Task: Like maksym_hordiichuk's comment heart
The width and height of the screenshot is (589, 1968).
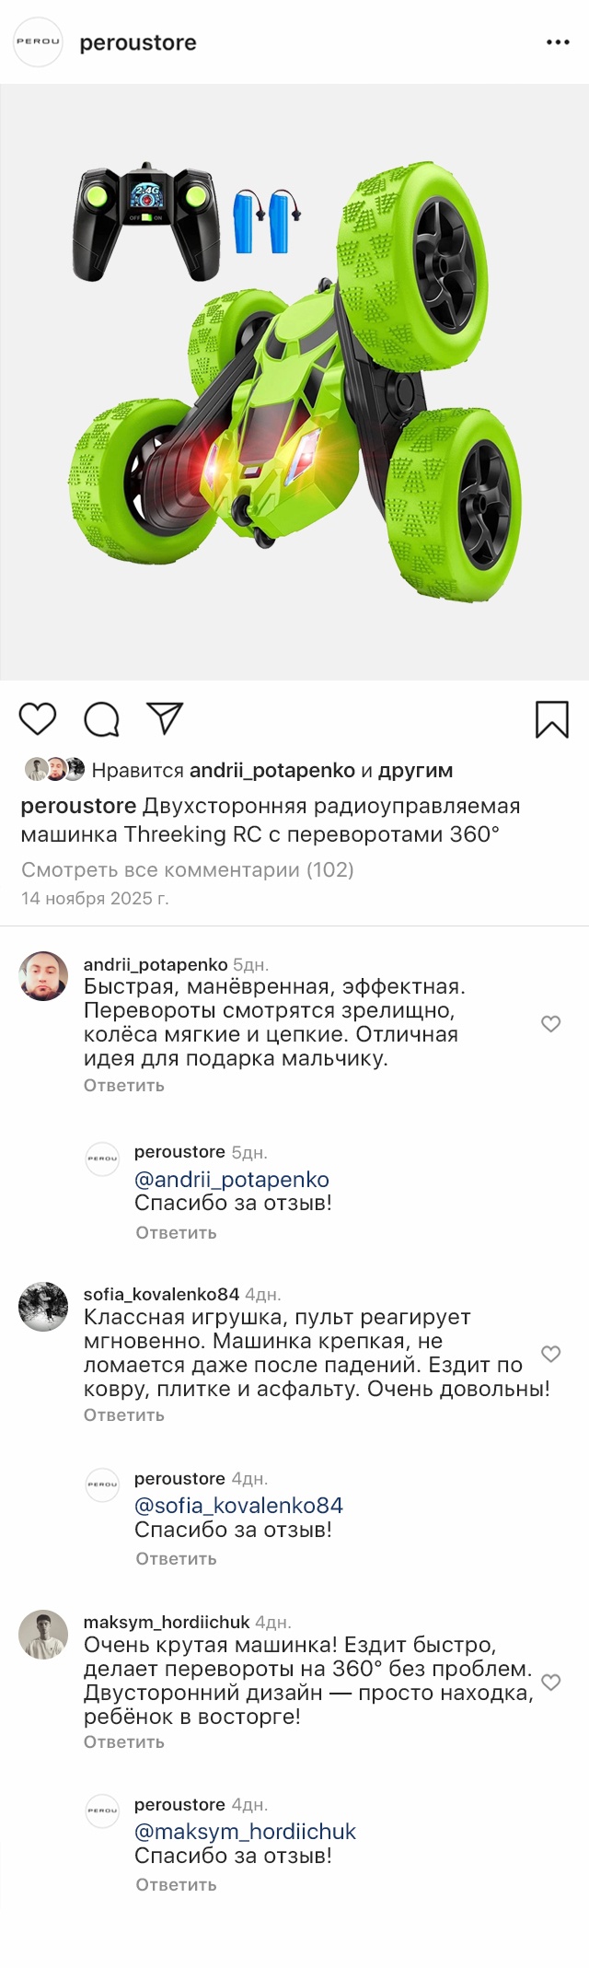Action: pos(550,1682)
